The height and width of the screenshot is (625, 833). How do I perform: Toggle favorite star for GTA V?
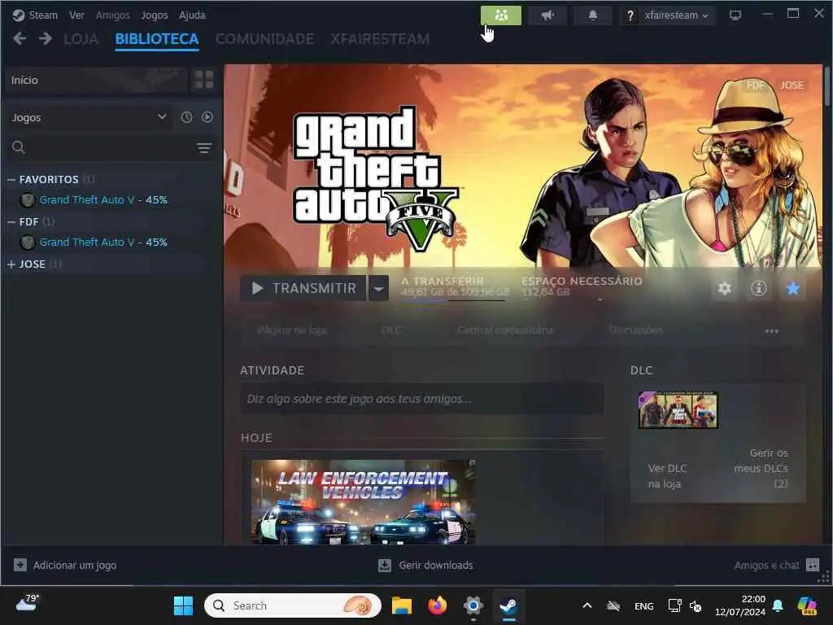(792, 288)
